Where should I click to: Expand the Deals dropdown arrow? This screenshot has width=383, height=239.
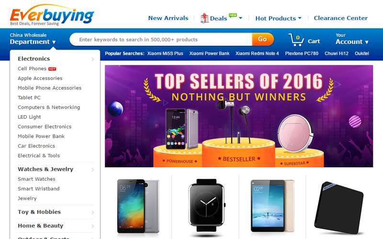click(240, 18)
